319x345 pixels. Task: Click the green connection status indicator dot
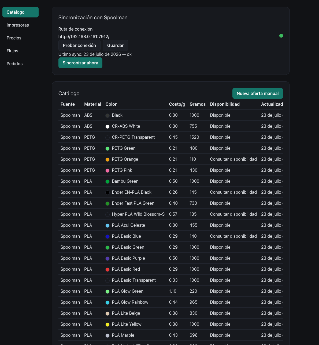[x=281, y=36]
